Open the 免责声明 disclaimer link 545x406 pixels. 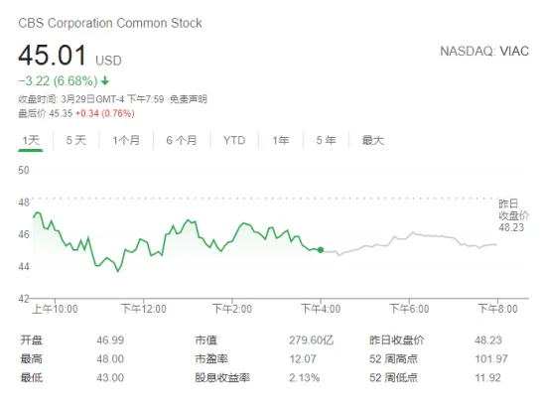tap(188, 99)
